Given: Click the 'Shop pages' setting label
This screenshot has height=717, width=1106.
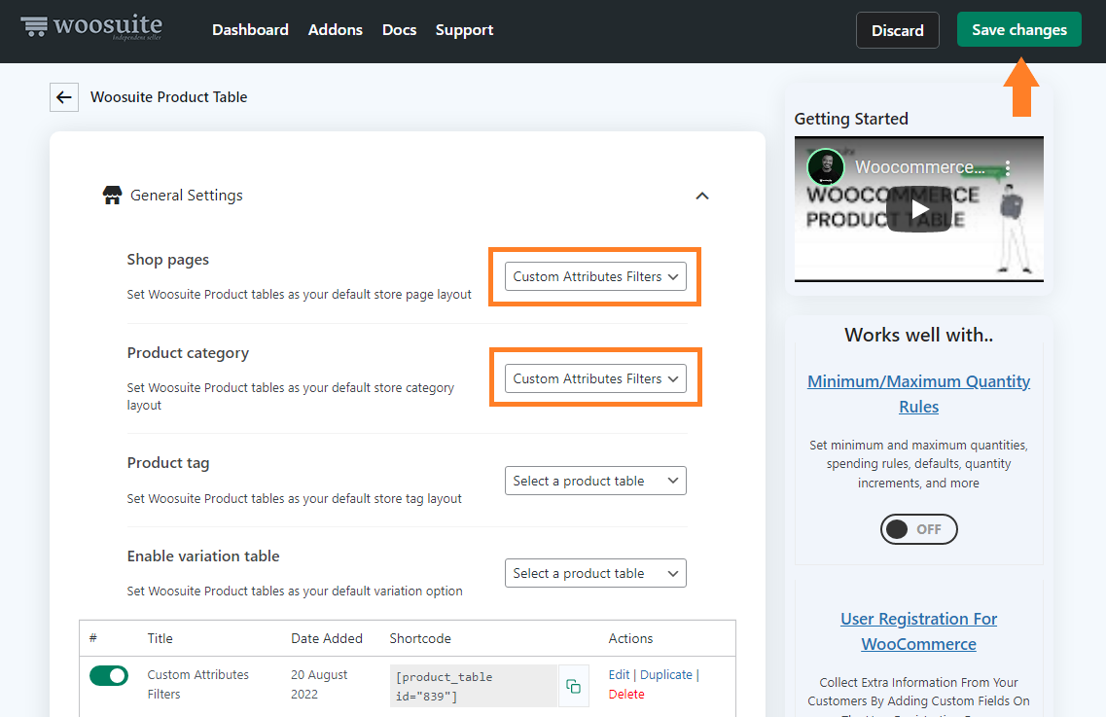Looking at the screenshot, I should tap(168, 260).
